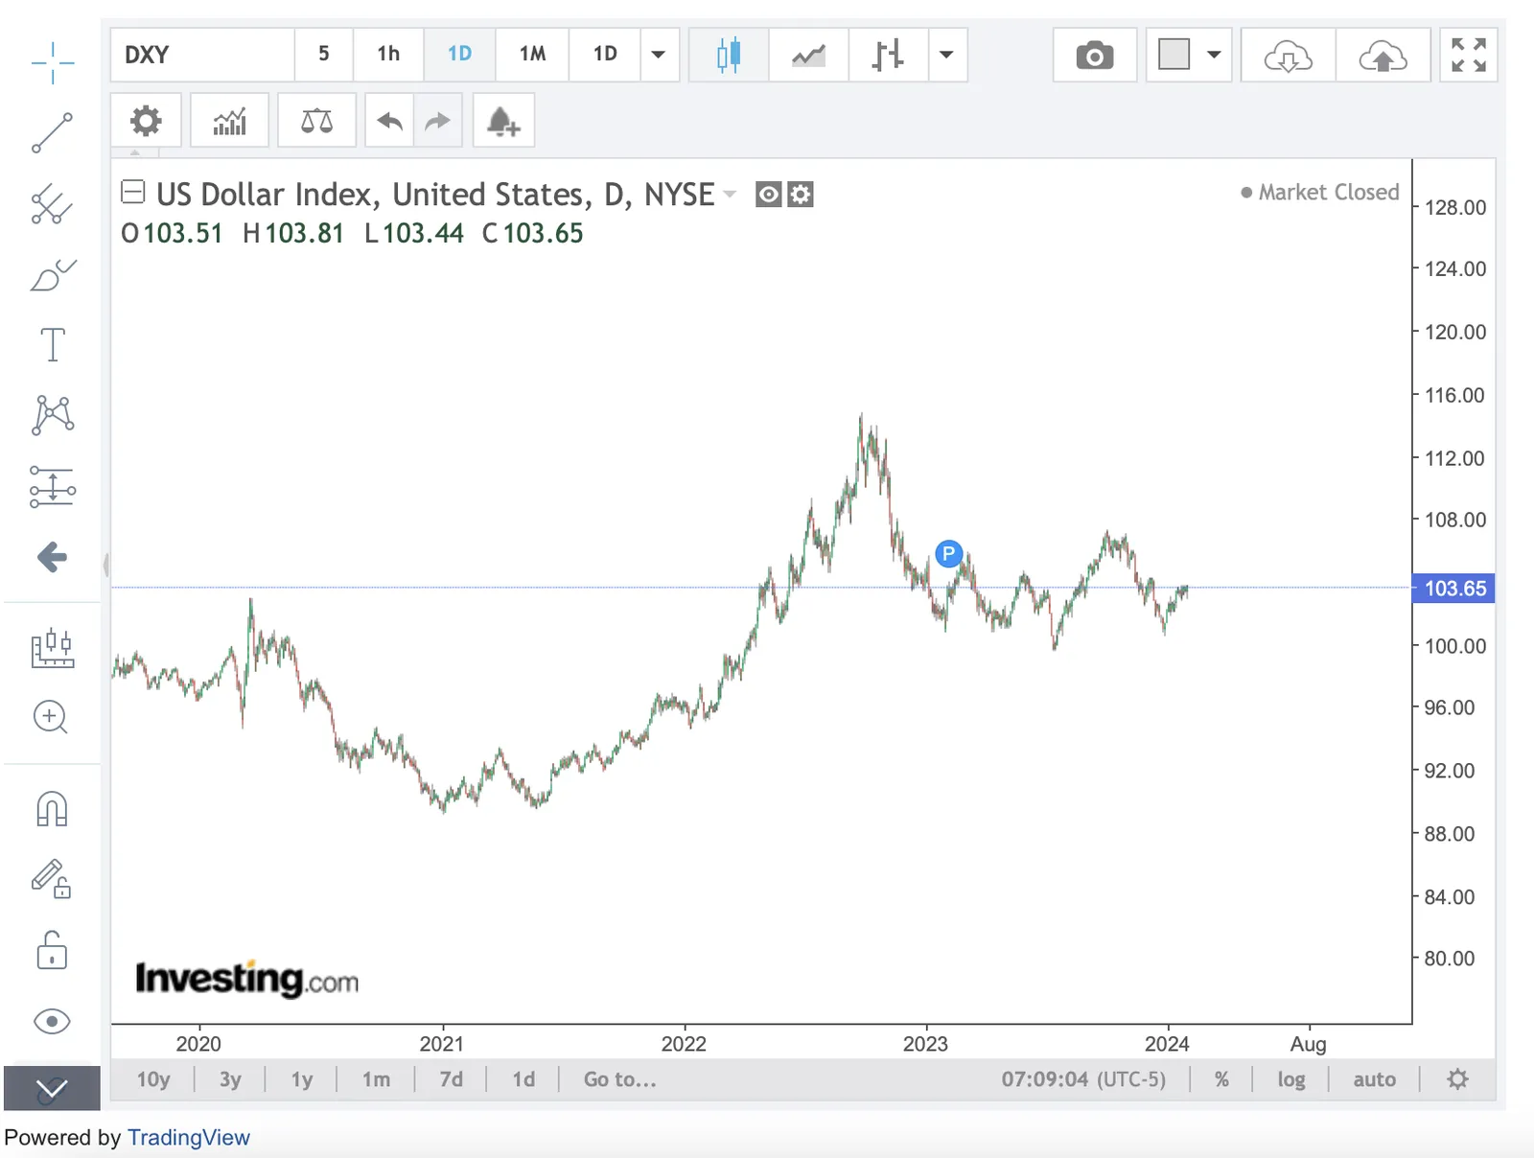Viewport: 1534px width, 1158px height.
Task: Take a chart snapshot with camera icon
Action: 1095,56
